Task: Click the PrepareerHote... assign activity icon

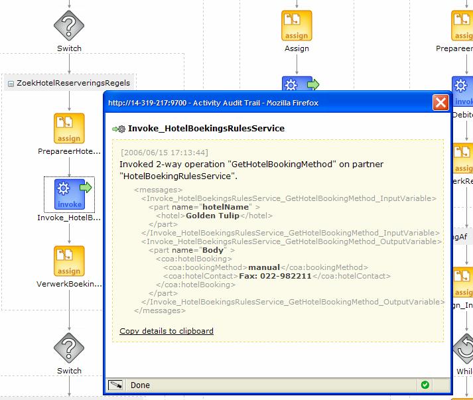Action: [69, 128]
